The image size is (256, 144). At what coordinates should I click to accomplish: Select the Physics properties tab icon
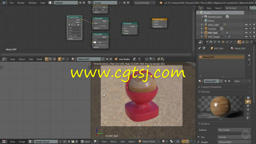tap(251, 42)
